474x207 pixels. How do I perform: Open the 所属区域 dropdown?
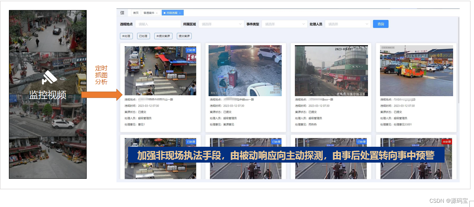(221, 24)
